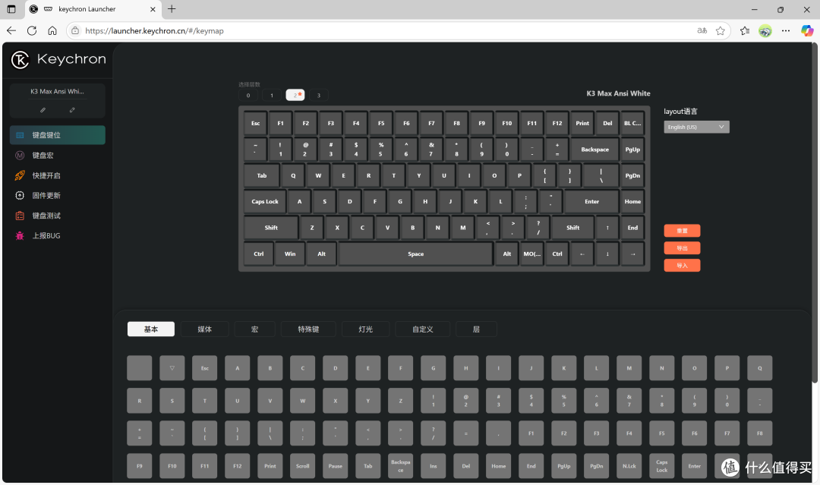
Task: Pick the Backspace key in bottom palette
Action: [x=401, y=466]
